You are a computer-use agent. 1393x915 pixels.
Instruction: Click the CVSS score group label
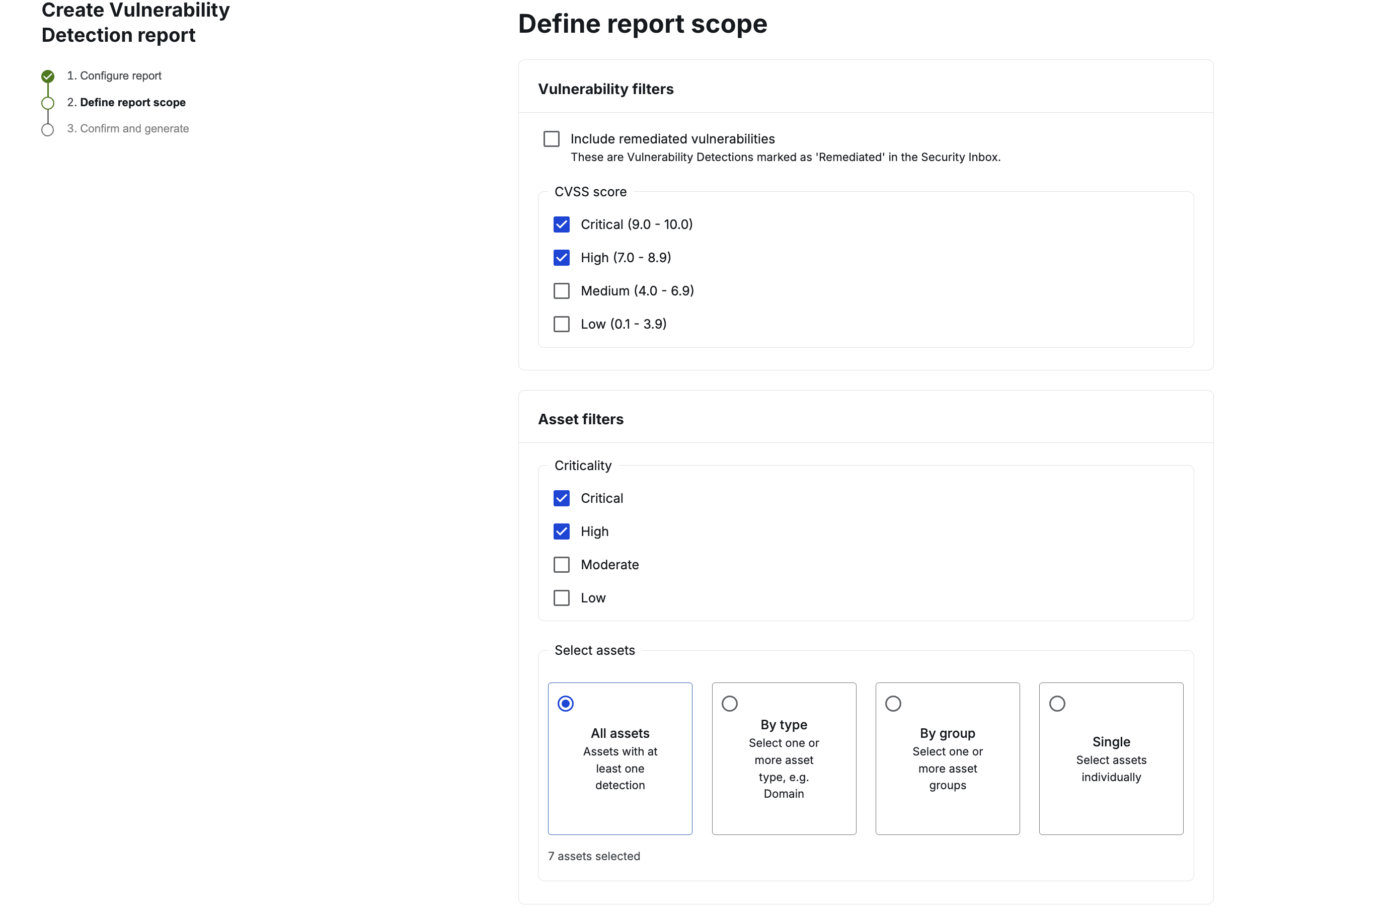590,192
